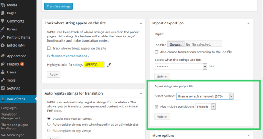Go to Languages submenu
Viewport: 263px width, 139px height.
coord(9,108)
